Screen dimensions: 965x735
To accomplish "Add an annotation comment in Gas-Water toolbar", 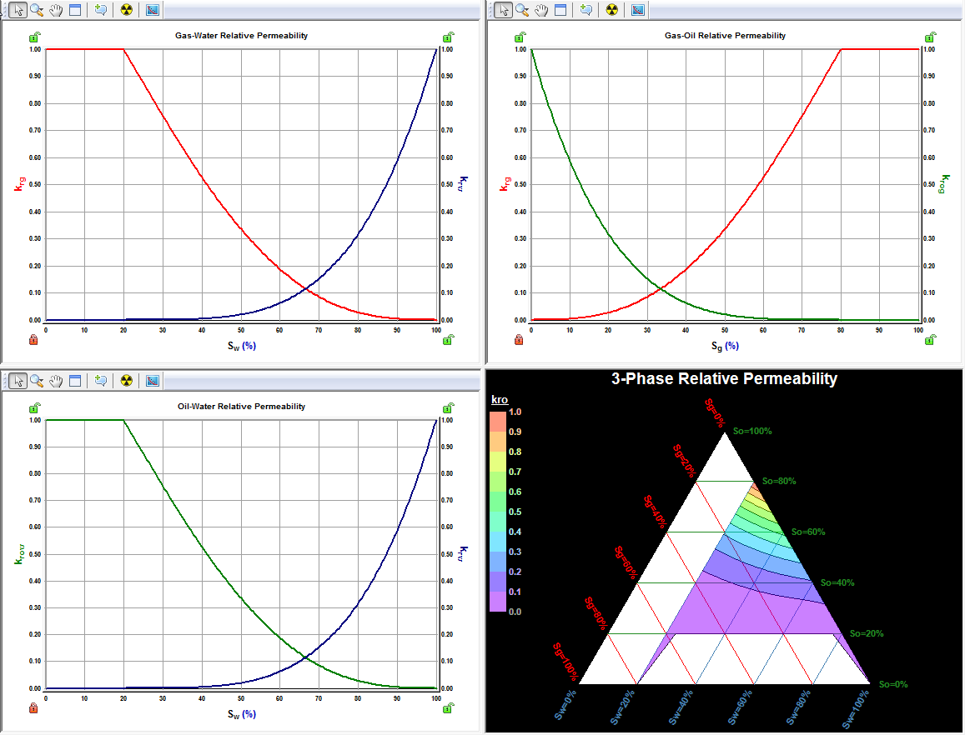I will click(101, 10).
